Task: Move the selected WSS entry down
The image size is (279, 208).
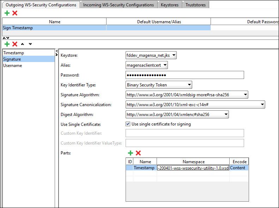Action: coord(30,44)
